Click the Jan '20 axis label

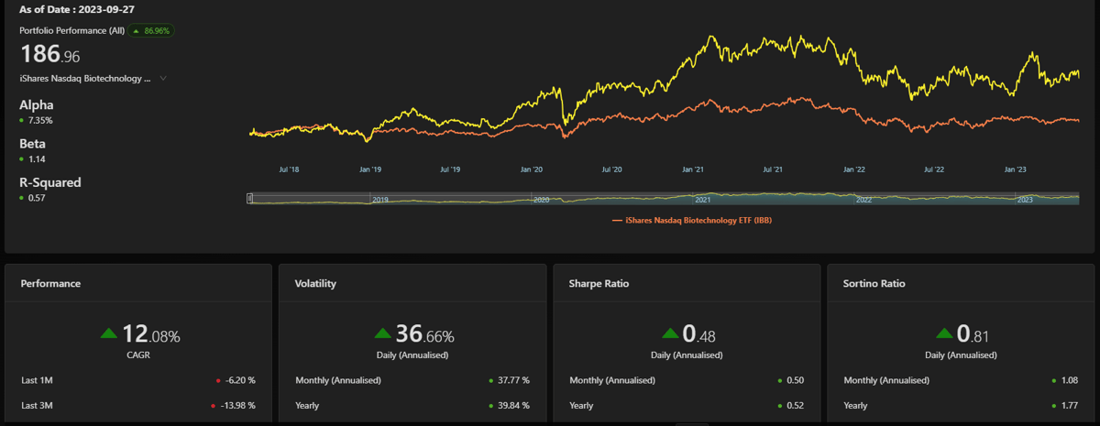point(532,169)
